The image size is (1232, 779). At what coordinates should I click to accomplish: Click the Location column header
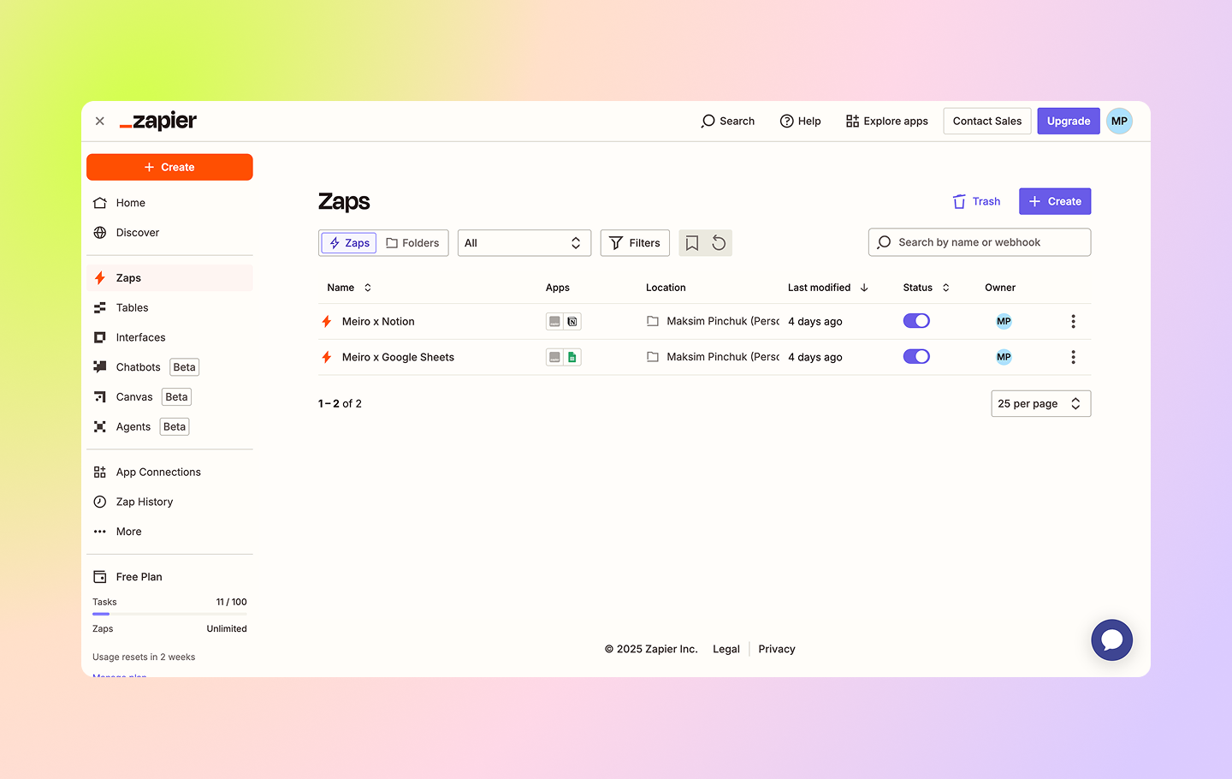point(666,288)
